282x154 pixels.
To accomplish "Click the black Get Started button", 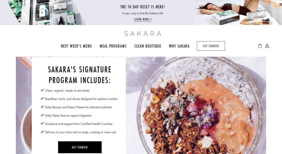I will [x=80, y=147].
